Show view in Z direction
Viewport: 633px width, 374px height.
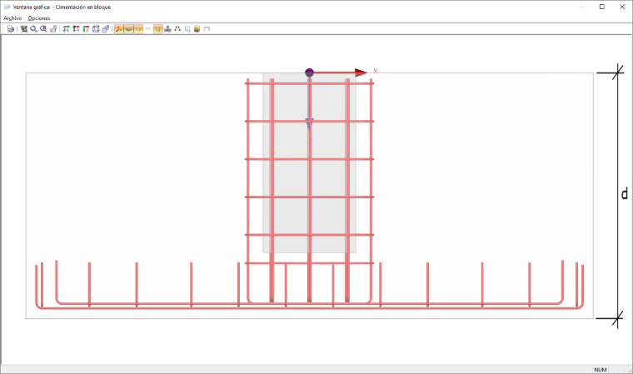pos(86,28)
